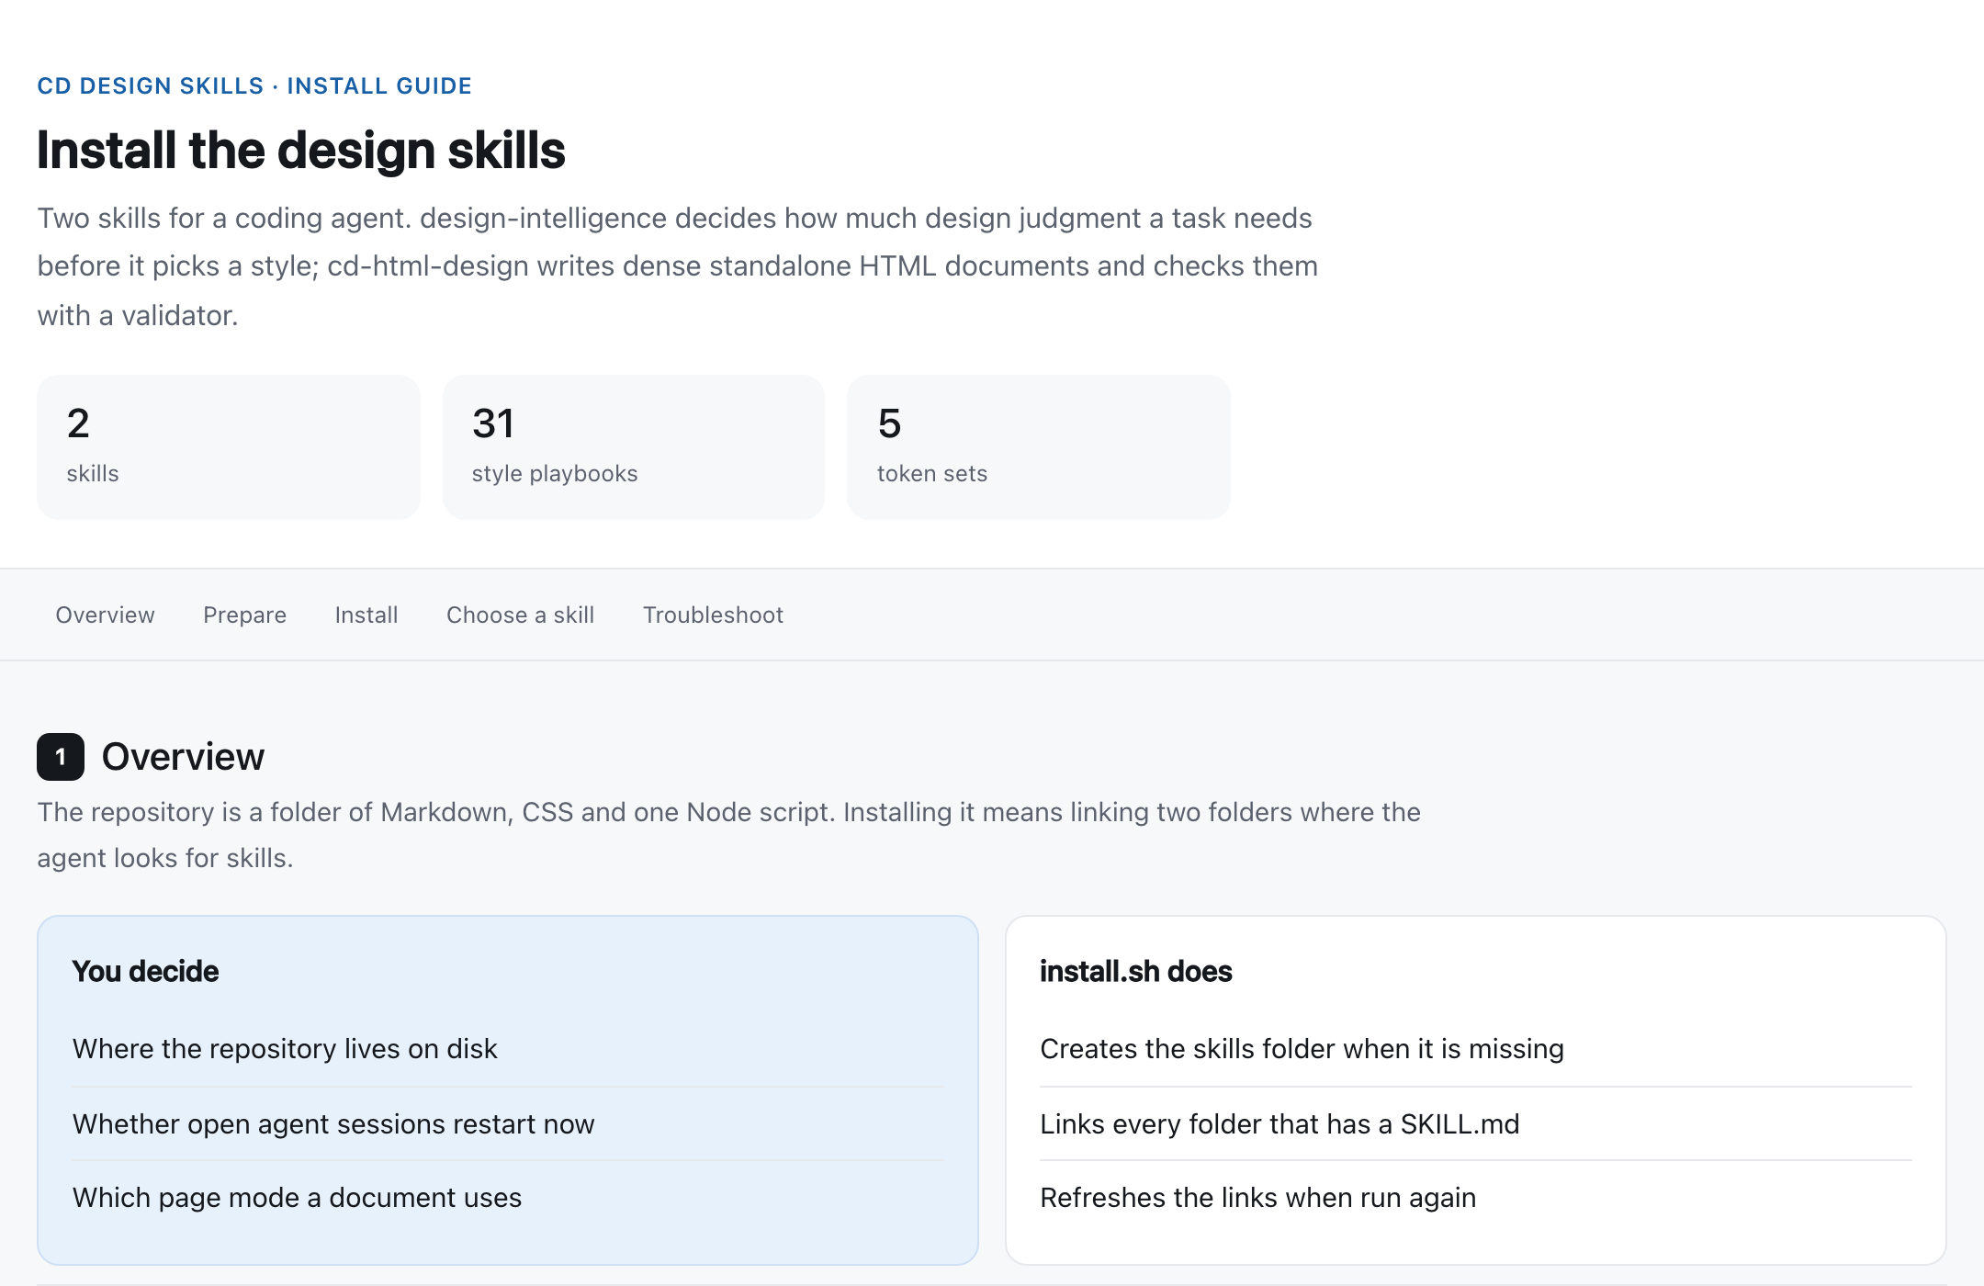
Task: Click the install.sh does card heading
Action: (x=1136, y=971)
